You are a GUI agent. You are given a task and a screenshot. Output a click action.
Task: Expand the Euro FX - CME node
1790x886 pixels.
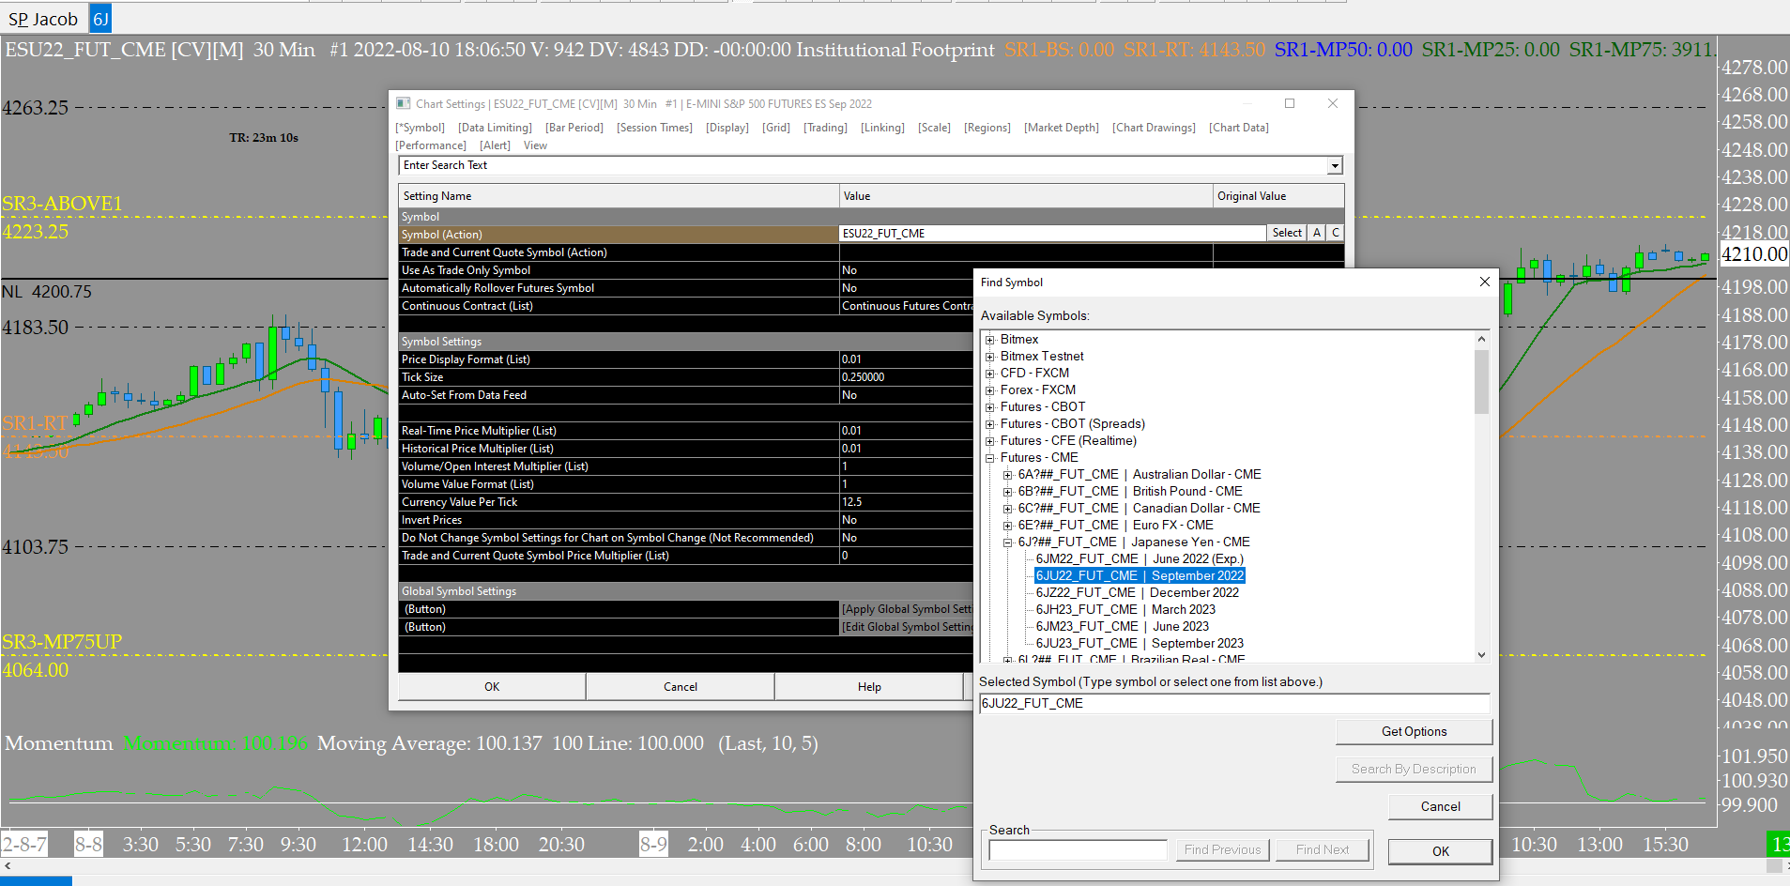[1007, 526]
